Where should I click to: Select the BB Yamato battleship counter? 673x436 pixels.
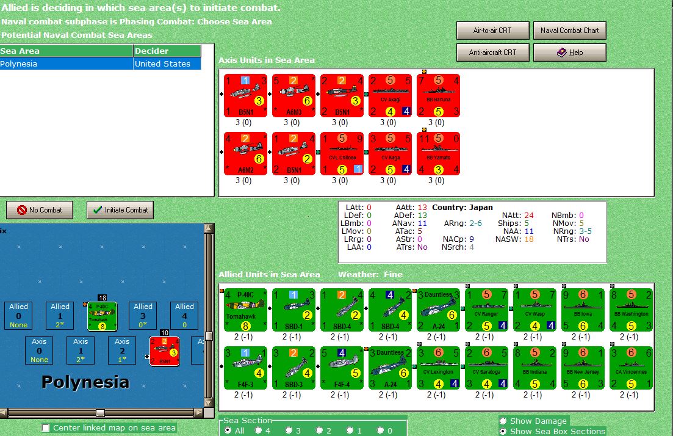[x=438, y=153]
